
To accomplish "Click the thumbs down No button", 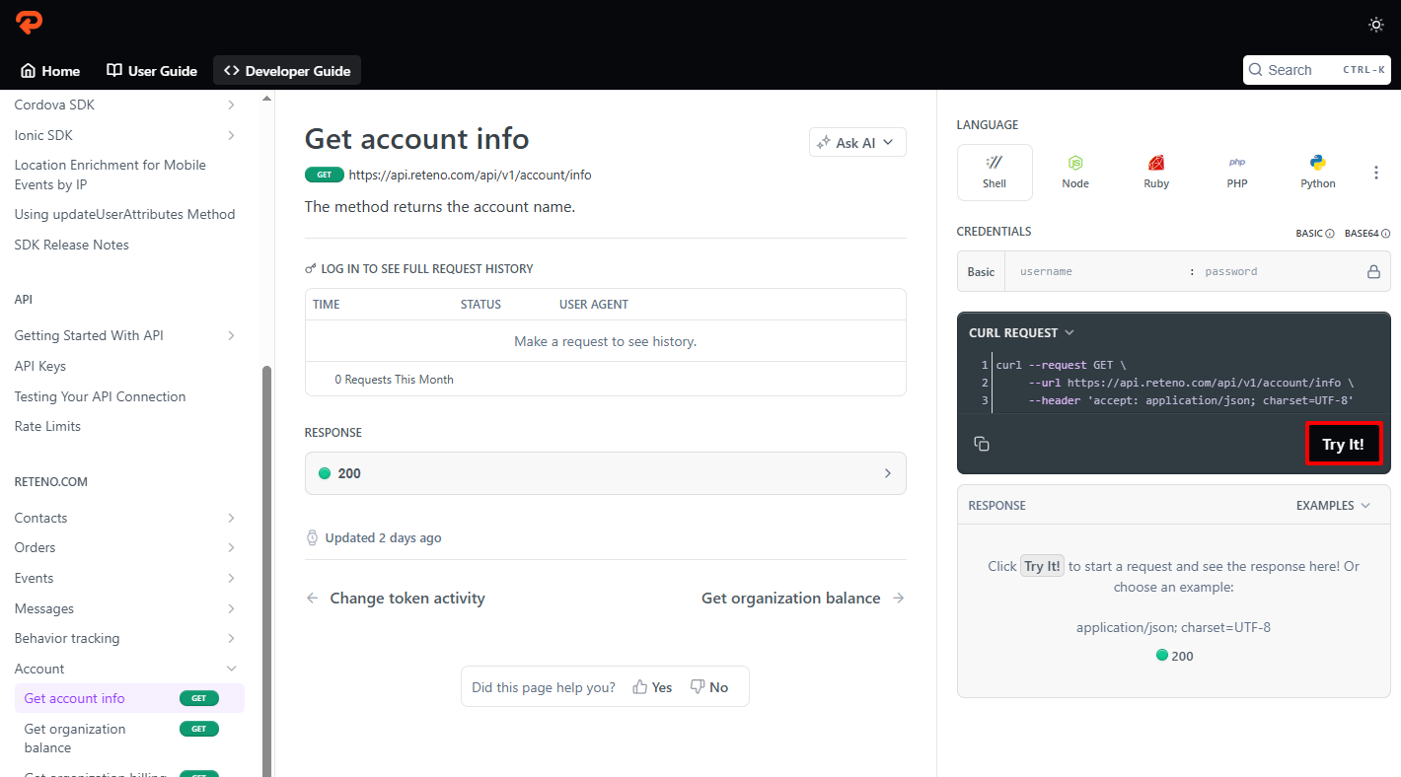I will point(708,687).
